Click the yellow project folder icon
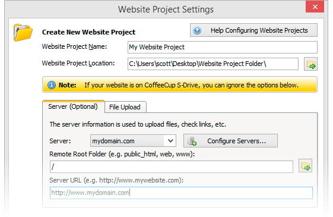Image resolution: width=333 pixels, height=217 pixels. pos(23,33)
